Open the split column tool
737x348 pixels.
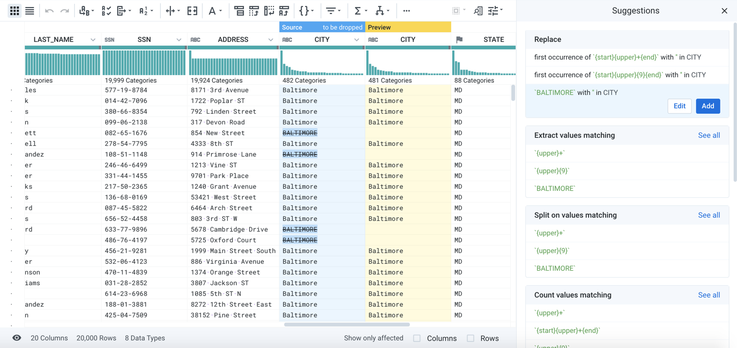click(172, 11)
